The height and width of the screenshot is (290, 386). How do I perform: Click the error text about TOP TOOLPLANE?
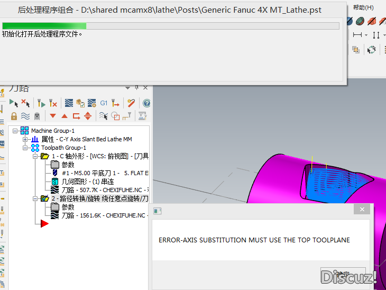pyautogui.click(x=254, y=240)
